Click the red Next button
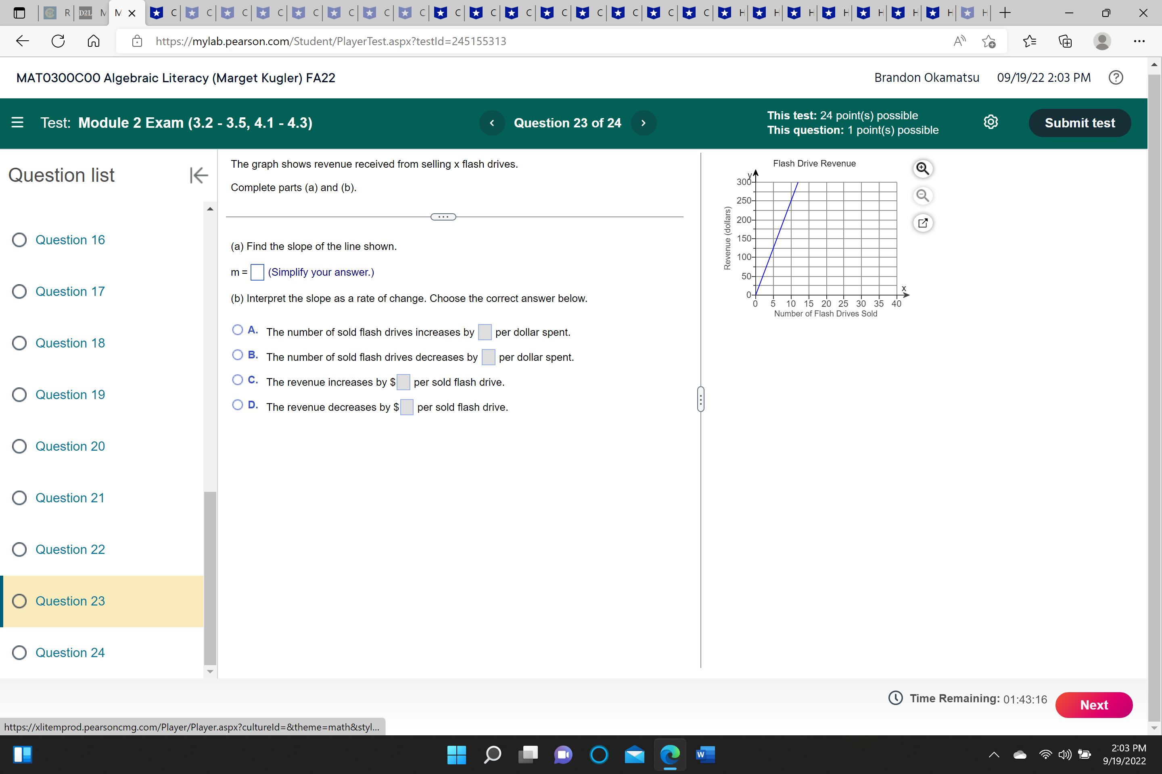This screenshot has height=774, width=1162. coord(1093,705)
